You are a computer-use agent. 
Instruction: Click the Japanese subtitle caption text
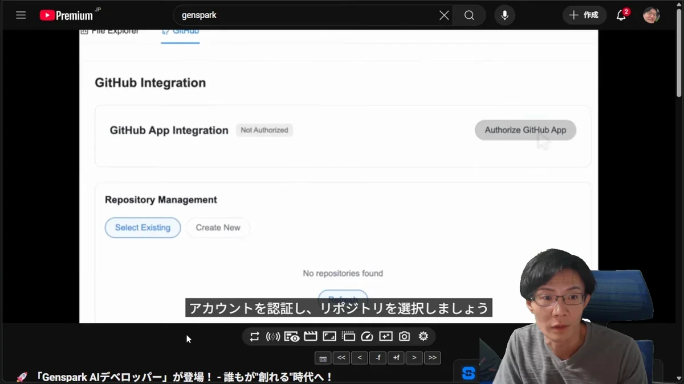[x=339, y=308]
